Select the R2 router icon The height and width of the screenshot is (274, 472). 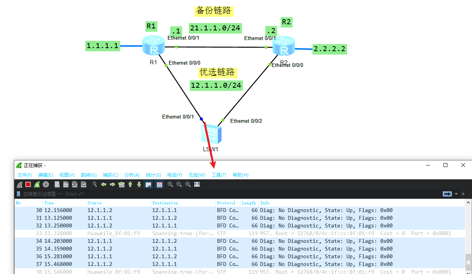tap(284, 46)
